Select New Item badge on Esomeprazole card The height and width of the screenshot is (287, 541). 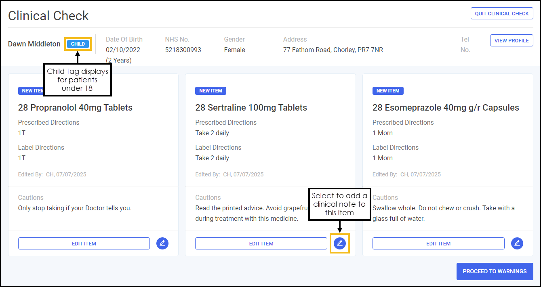(387, 91)
